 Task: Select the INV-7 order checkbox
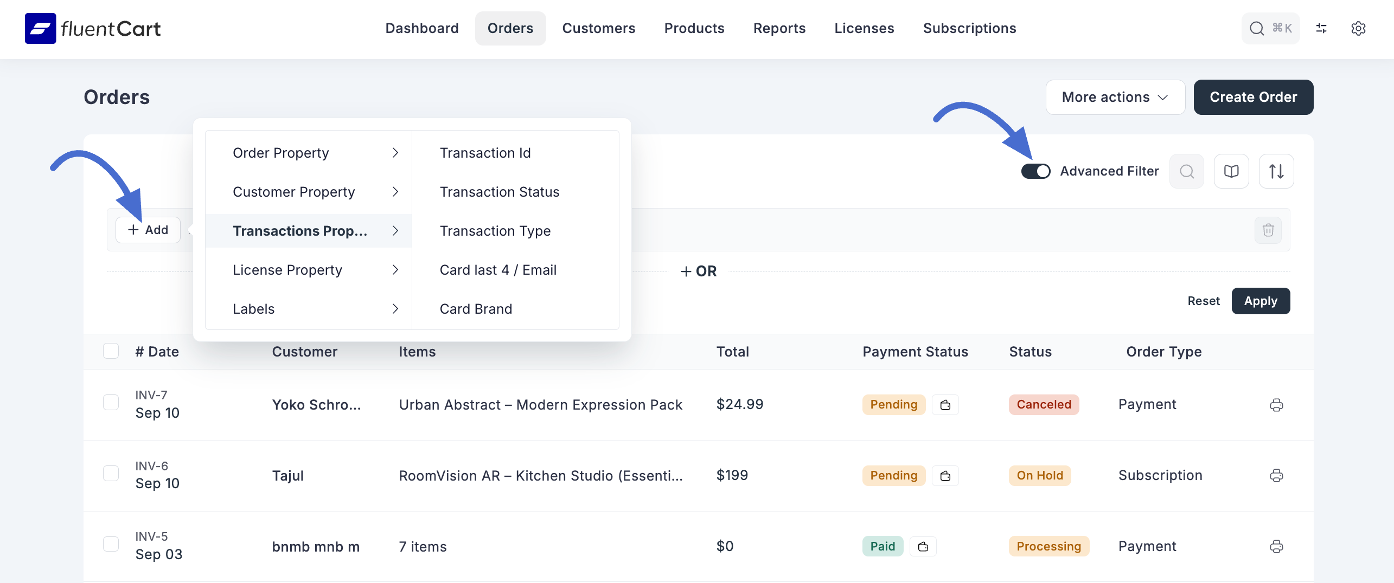pyautogui.click(x=111, y=403)
